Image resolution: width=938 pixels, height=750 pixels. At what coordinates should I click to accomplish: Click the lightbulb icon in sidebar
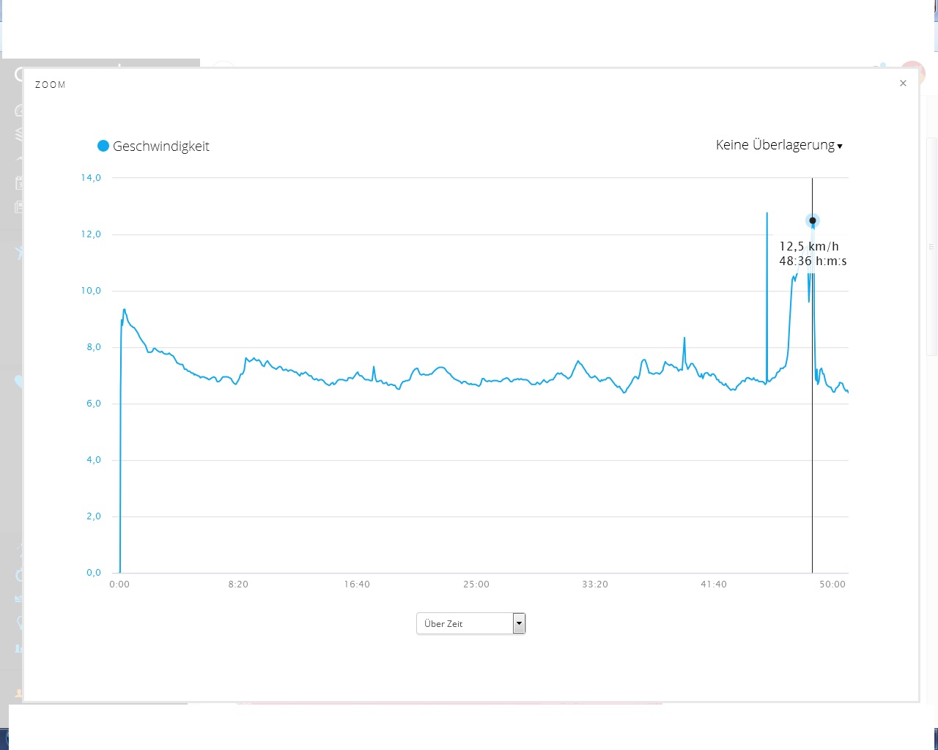tap(19, 623)
